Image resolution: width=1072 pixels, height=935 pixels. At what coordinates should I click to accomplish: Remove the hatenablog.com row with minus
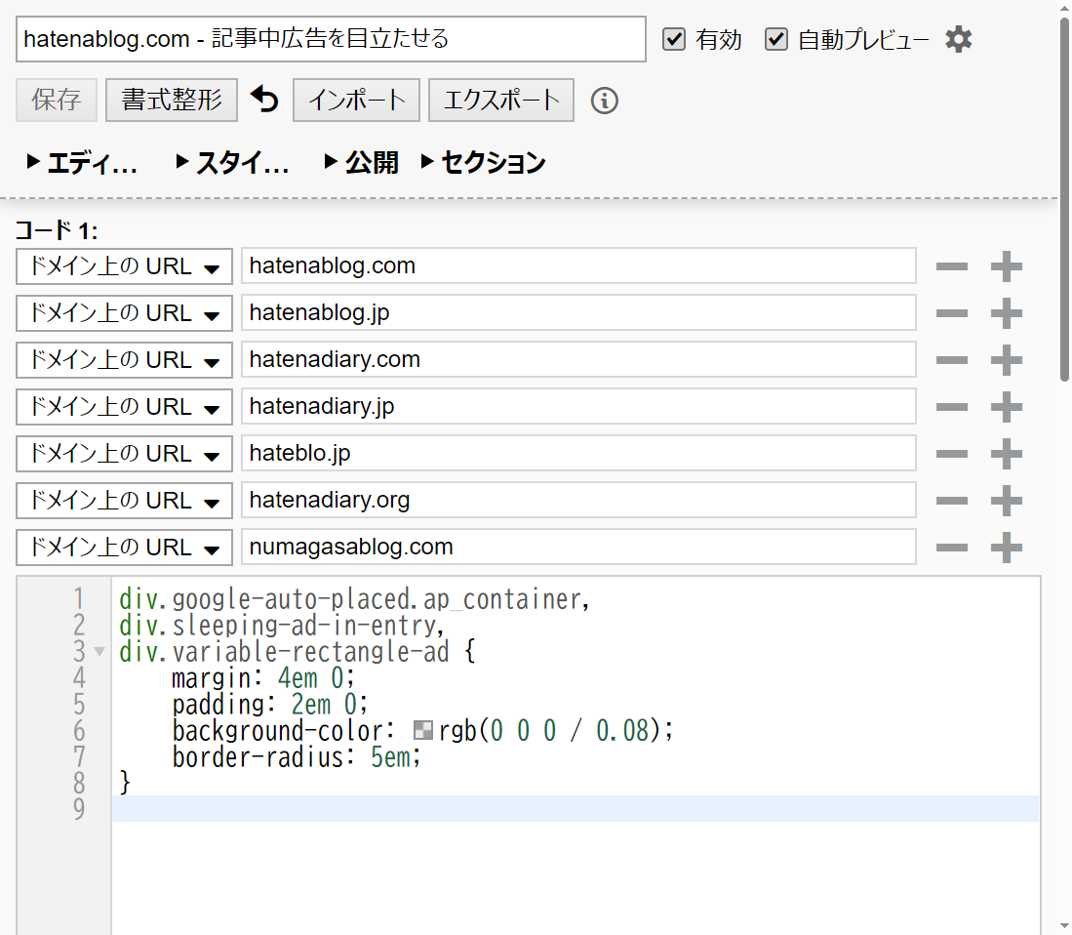tap(952, 266)
